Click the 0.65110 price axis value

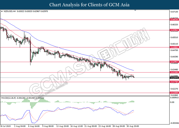click(x=174, y=44)
